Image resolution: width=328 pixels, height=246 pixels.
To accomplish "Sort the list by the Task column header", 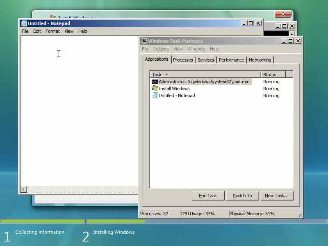I will (x=205, y=75).
